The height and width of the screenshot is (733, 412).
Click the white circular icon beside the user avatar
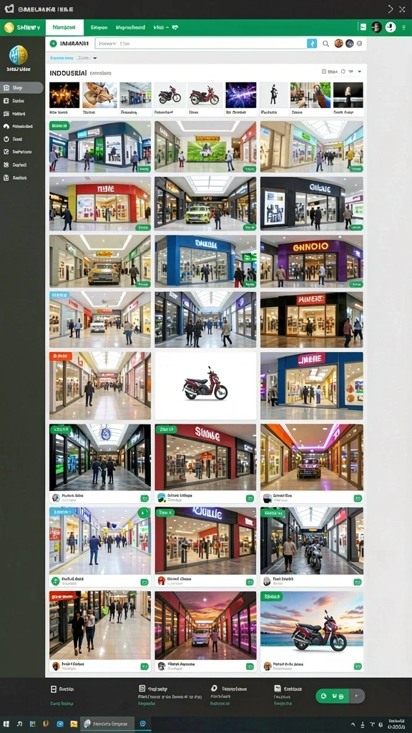tap(391, 27)
